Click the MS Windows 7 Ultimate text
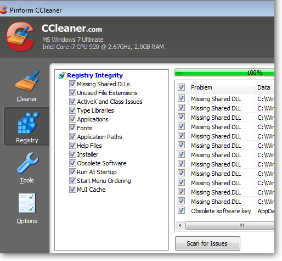Screen dimensions: 282x261 tap(73, 40)
